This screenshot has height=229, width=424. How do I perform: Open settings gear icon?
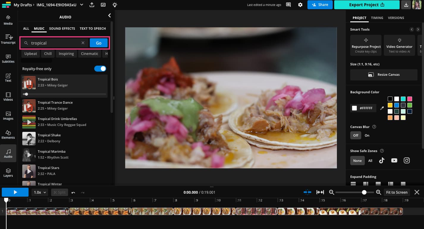pos(300,5)
